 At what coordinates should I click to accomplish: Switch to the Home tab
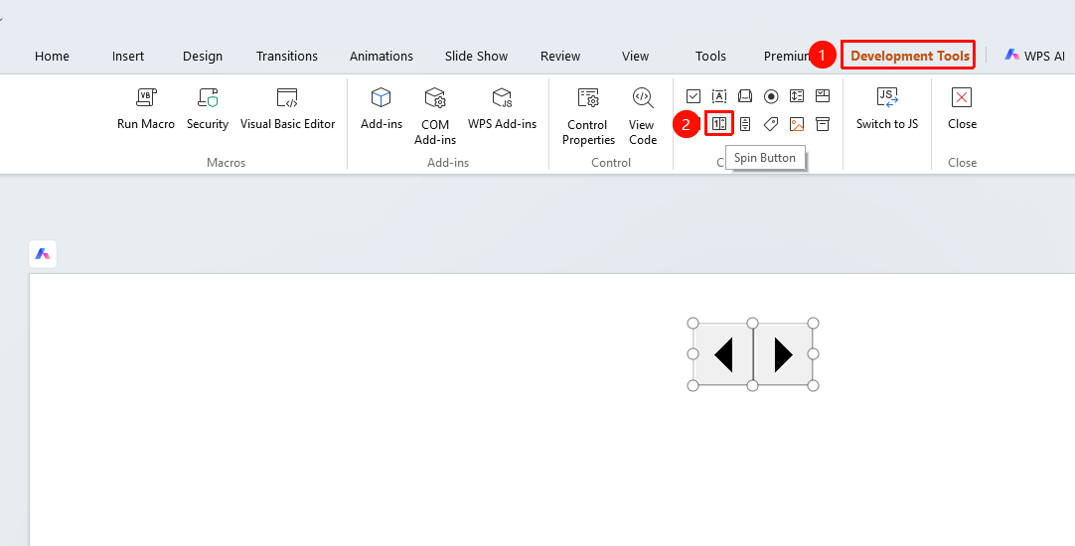tap(52, 57)
